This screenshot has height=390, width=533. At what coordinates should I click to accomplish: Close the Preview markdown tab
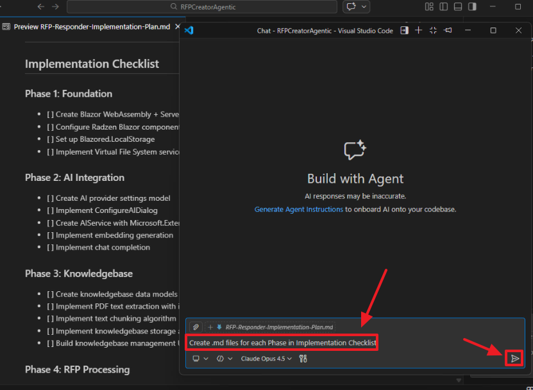point(177,27)
